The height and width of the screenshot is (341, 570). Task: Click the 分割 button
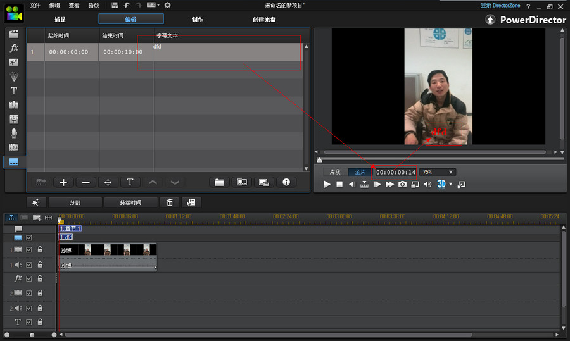click(x=75, y=202)
